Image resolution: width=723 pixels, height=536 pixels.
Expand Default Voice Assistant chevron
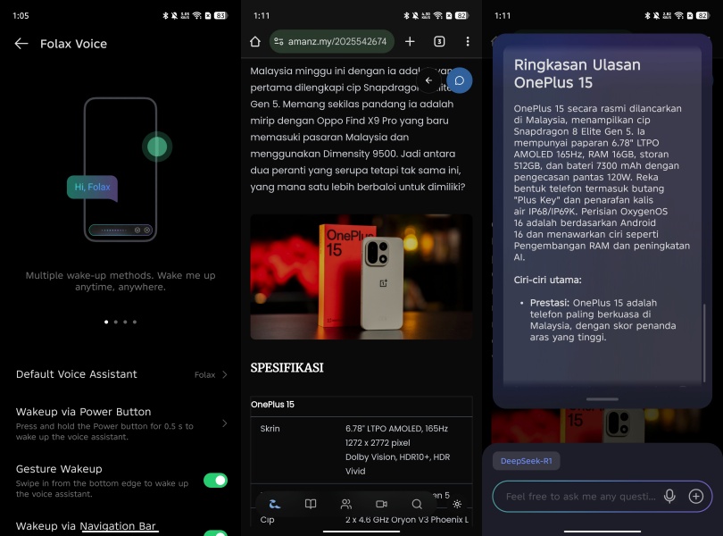(x=225, y=375)
